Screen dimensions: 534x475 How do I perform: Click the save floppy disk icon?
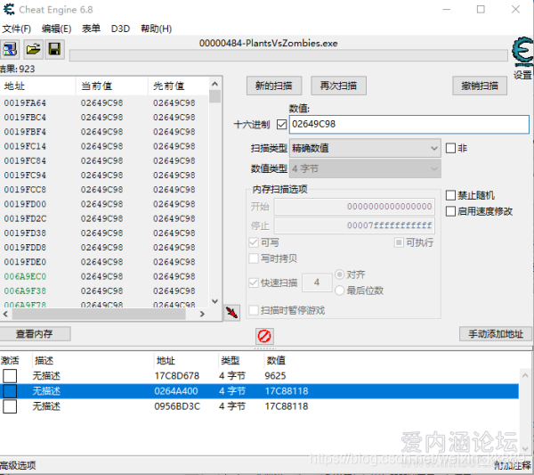pyautogui.click(x=54, y=49)
